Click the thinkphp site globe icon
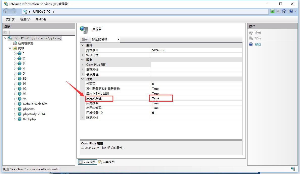Screen dimensions: 300x174 (19, 119)
